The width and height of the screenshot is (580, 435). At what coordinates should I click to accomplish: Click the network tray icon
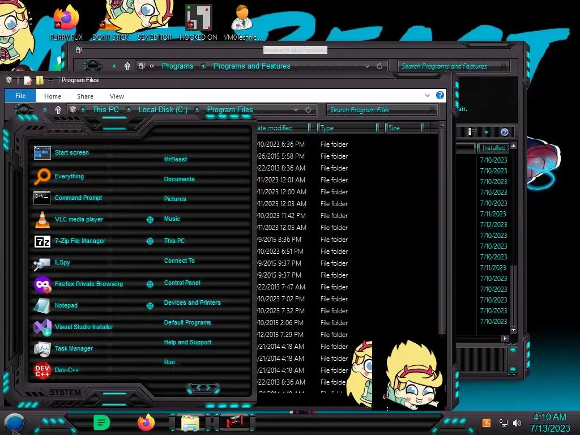(504, 423)
